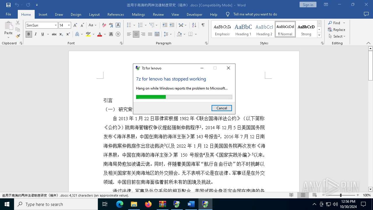This screenshot has height=210, width=373.
Task: Cancel the 7z for lenovo crash dialog
Action: (x=222, y=108)
